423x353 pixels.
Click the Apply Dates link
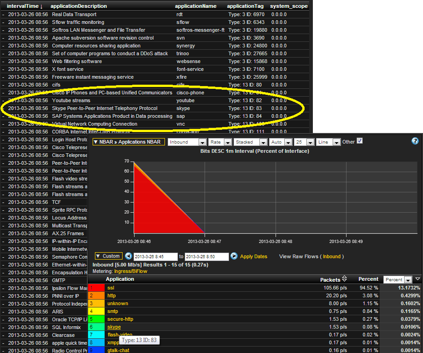coord(253,256)
